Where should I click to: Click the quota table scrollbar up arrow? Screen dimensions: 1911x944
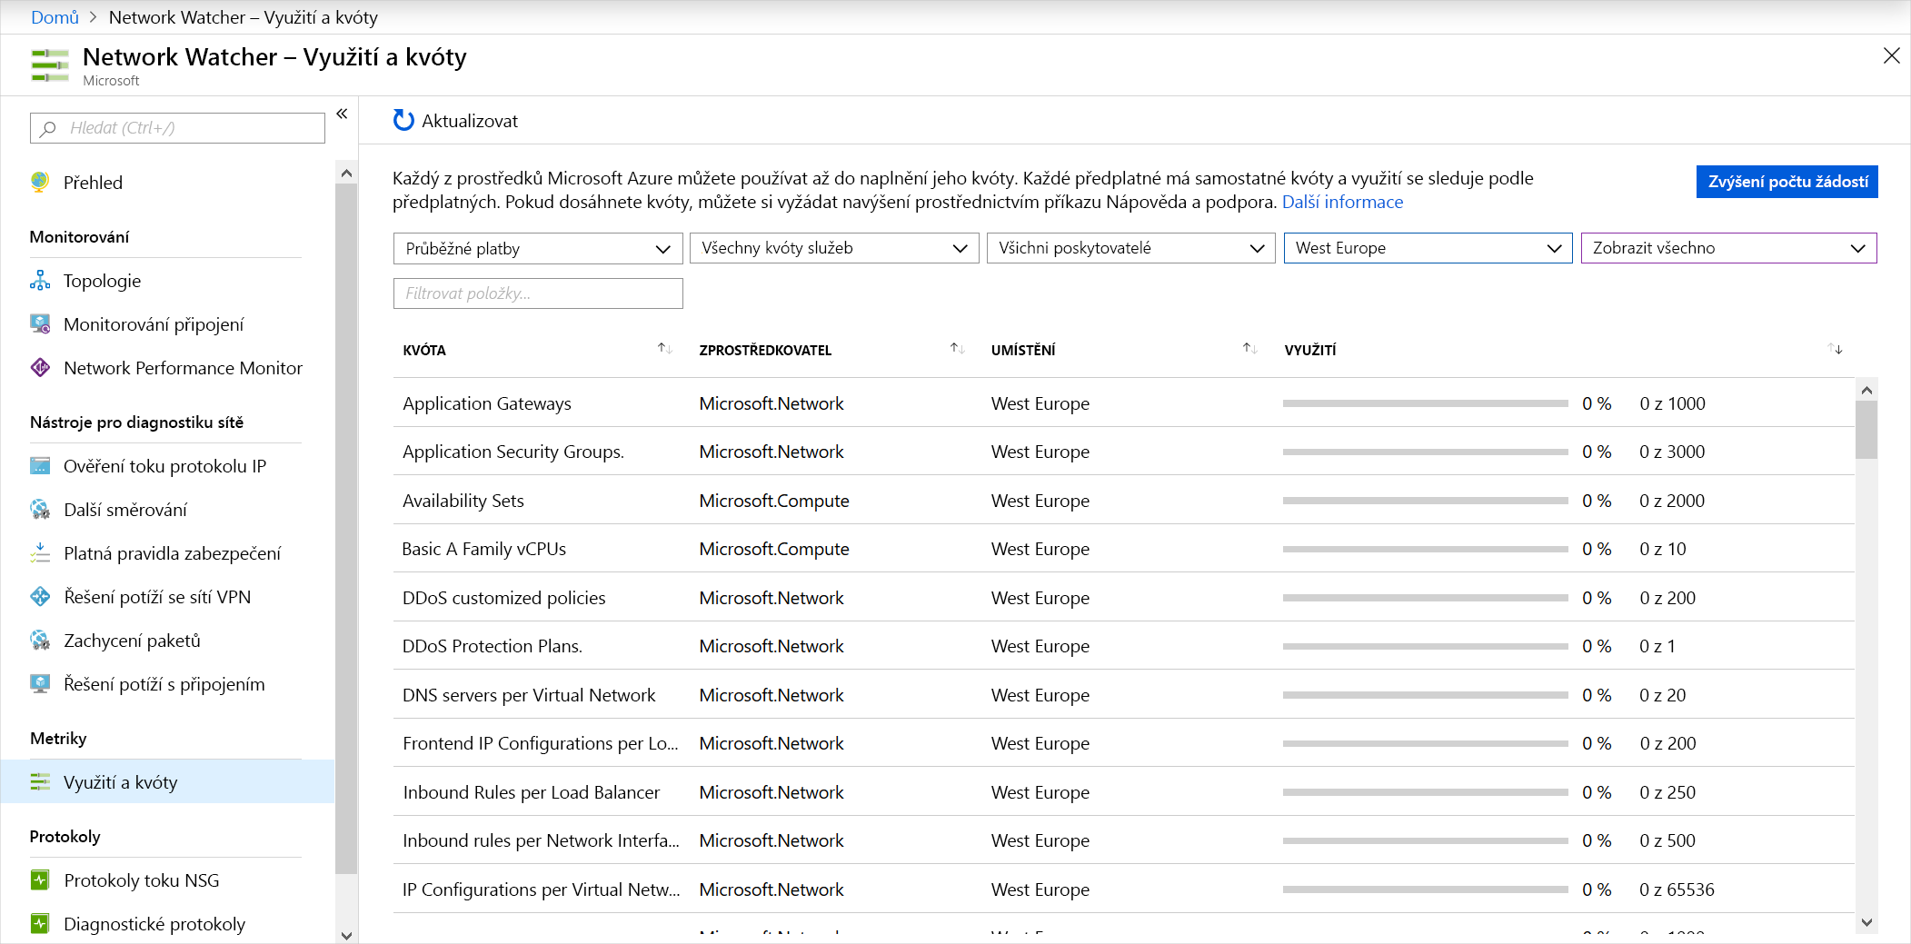click(1866, 390)
